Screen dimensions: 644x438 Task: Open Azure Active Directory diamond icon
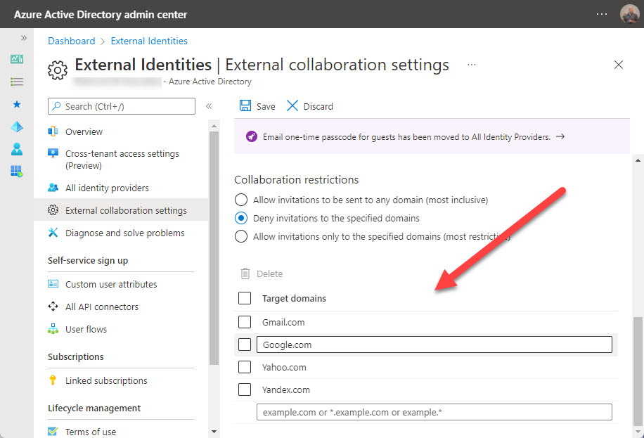pos(17,127)
